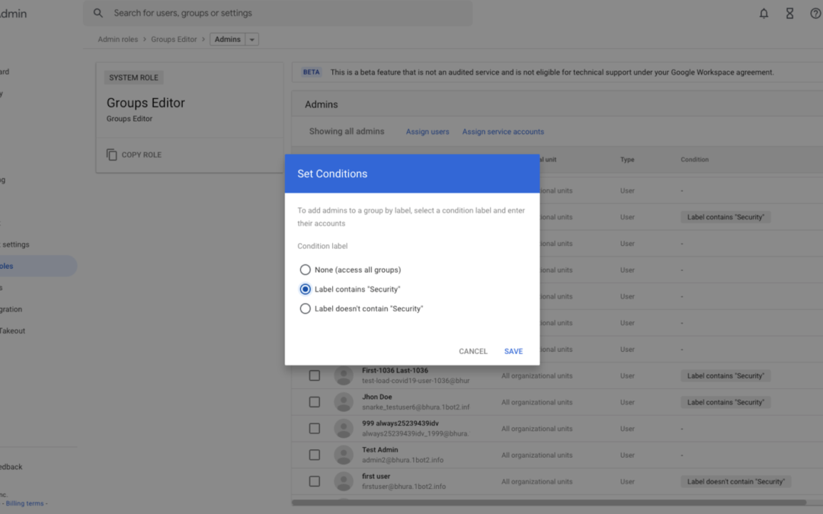Screen dimensions: 823x514
Task: Click the SYSTEM ROLE badge
Action: pyautogui.click(x=133, y=78)
